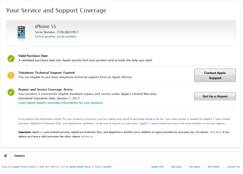Follow the submit your proof of purchase online link
Viewport: 243px width, 174px height.
click(130, 119)
